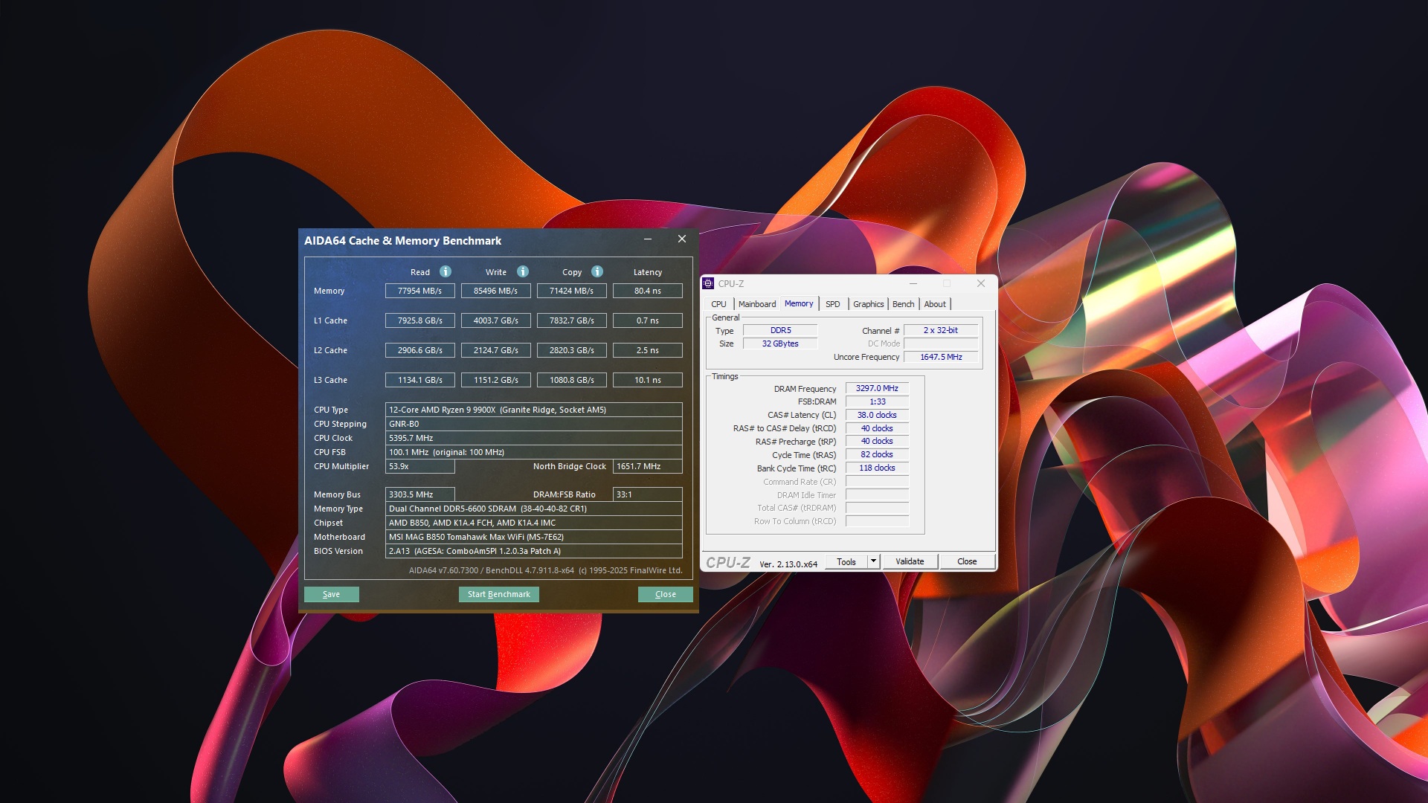Click the CPU Type field Ryzen 9 9900X
Screen dimensions: 1428x803
(534, 410)
